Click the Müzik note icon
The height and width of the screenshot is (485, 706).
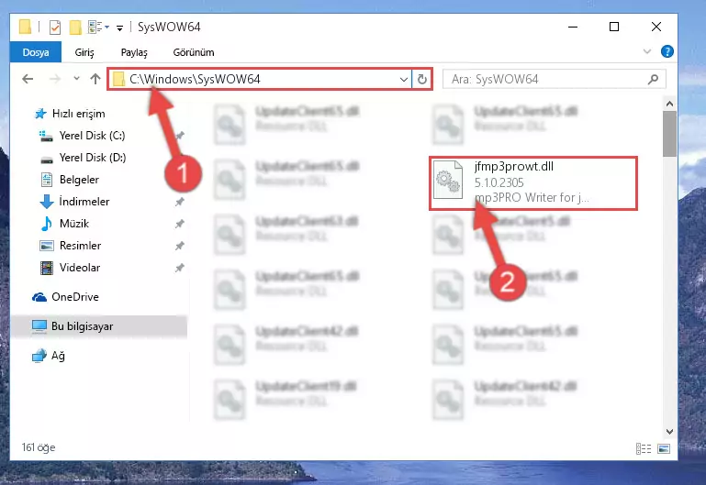47,224
